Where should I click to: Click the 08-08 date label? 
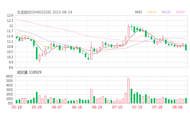(x=177, y=107)
